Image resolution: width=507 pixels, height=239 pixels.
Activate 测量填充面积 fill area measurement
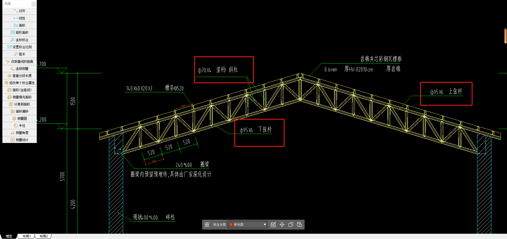(x=20, y=97)
